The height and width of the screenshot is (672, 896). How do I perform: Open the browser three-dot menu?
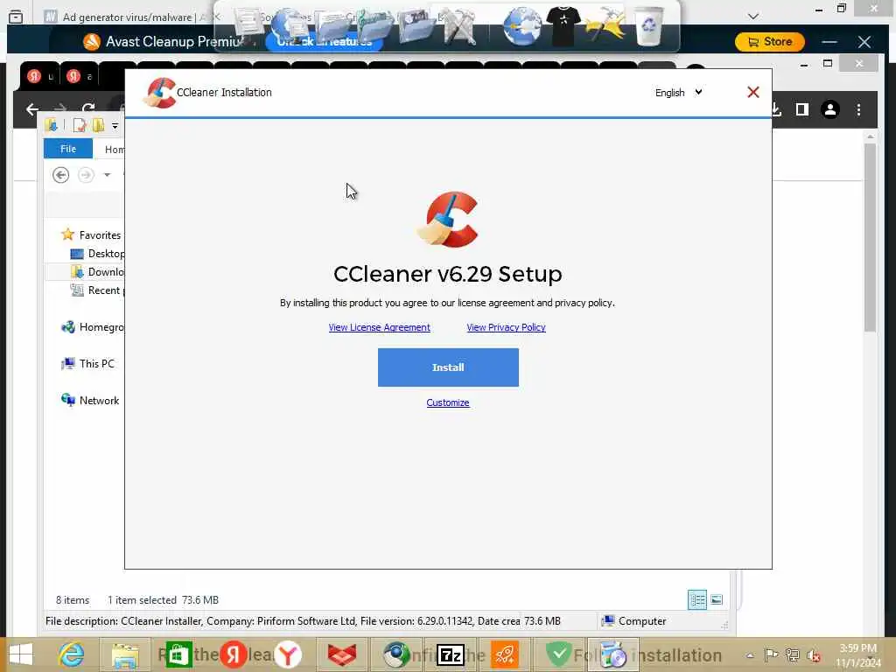pos(858,109)
